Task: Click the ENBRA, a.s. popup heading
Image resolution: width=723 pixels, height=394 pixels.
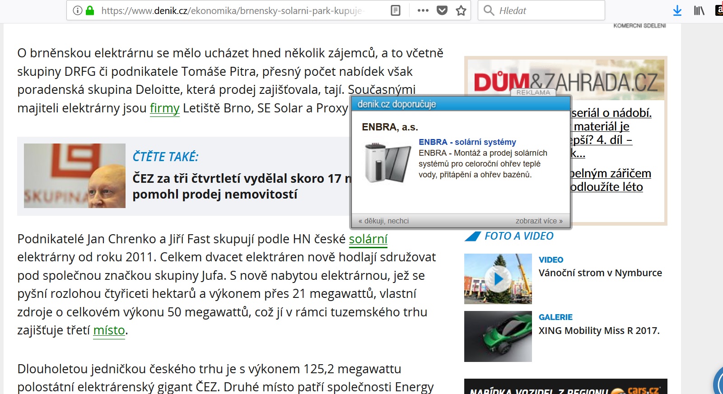Action: click(x=390, y=127)
